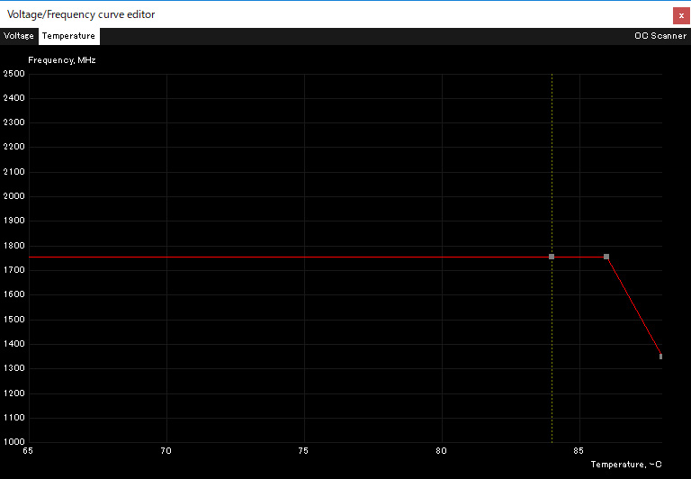Image resolution: width=691 pixels, height=479 pixels.
Task: Click the flat red frequency line near 75°C
Action: point(304,257)
